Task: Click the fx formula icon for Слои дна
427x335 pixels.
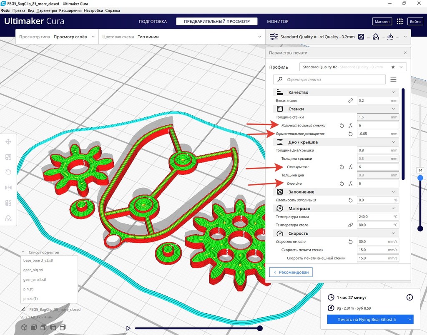Action: (x=350, y=184)
